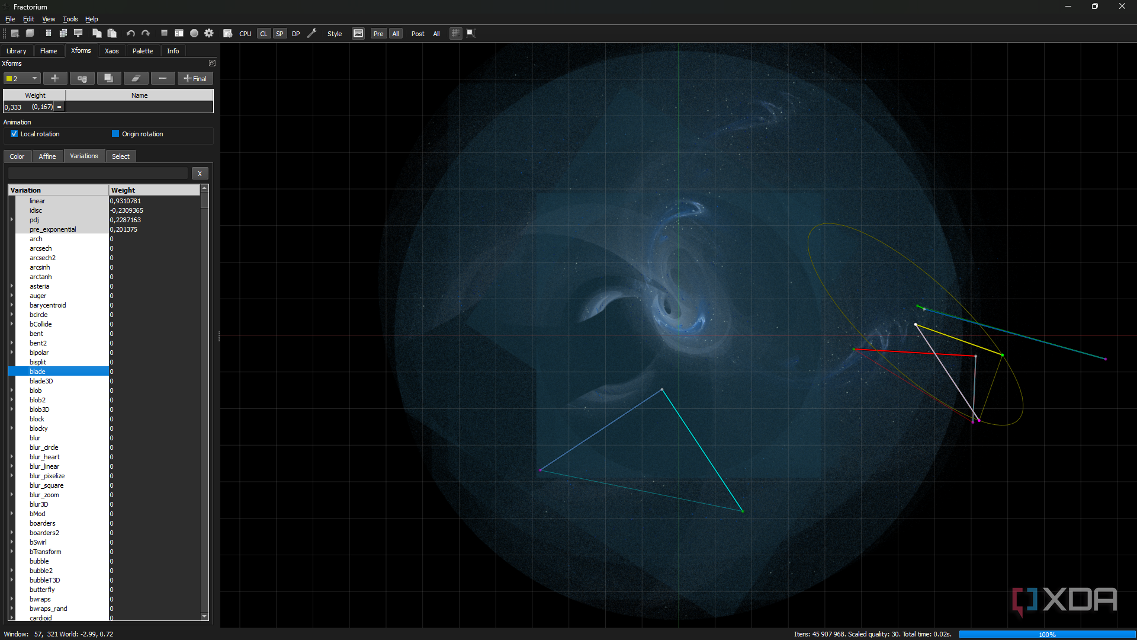Image resolution: width=1137 pixels, height=640 pixels.
Task: Switch to the Xaos tab
Action: coord(112,51)
